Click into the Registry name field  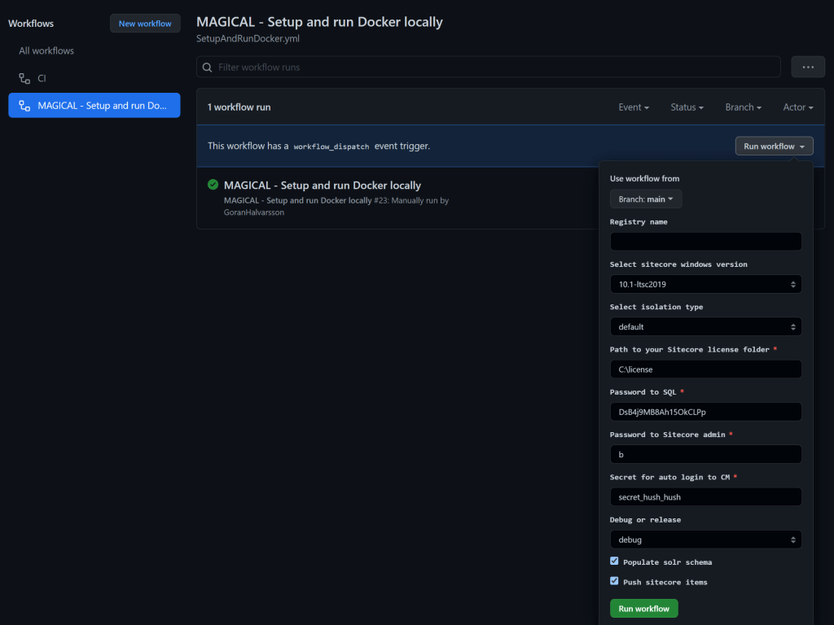pos(705,242)
